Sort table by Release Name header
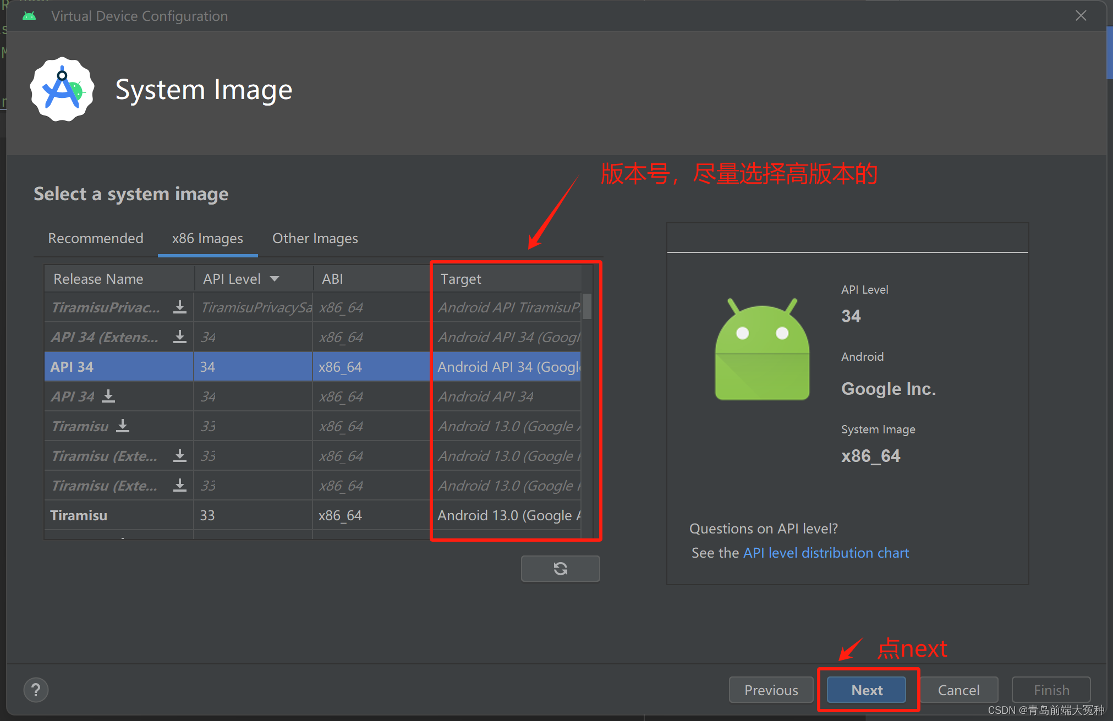Screen dimensions: 1113x721 point(98,279)
